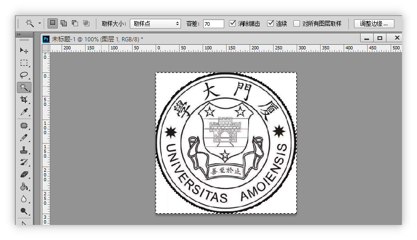
Task: Select the Move tool
Action: tap(24, 50)
